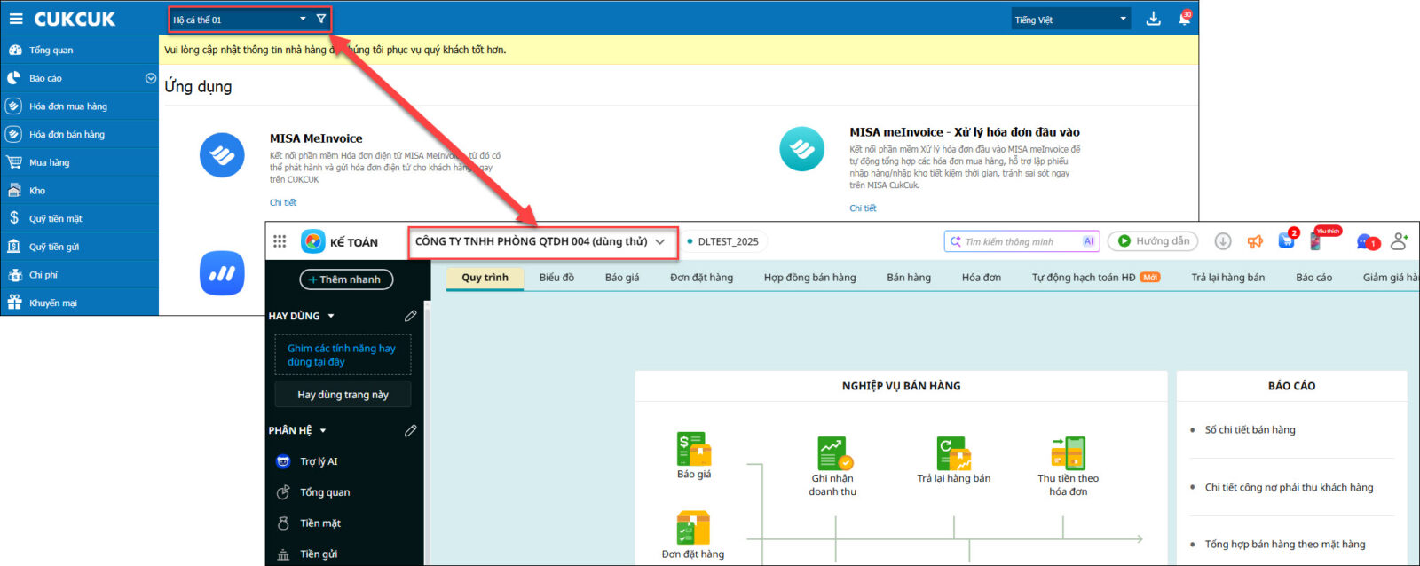This screenshot has width=1420, height=566.
Task: Click the pencil edit icon next to HAY DÙNG
Action: pyautogui.click(x=410, y=316)
